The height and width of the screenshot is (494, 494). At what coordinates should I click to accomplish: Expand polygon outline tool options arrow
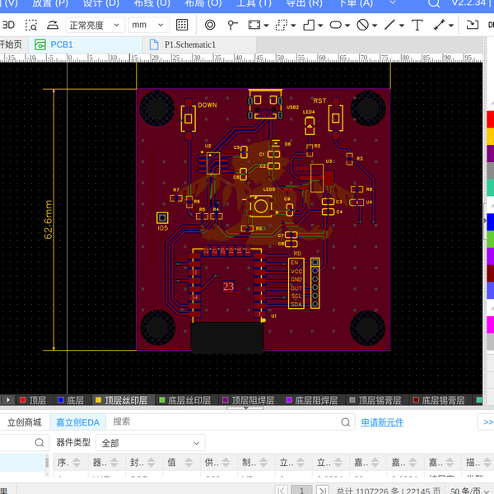320,26
